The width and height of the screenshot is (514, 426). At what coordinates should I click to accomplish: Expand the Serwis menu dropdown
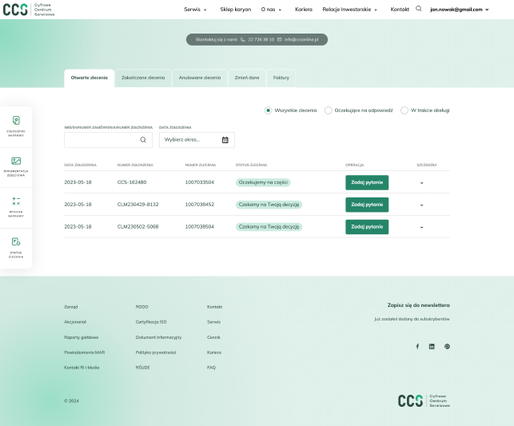tap(195, 10)
